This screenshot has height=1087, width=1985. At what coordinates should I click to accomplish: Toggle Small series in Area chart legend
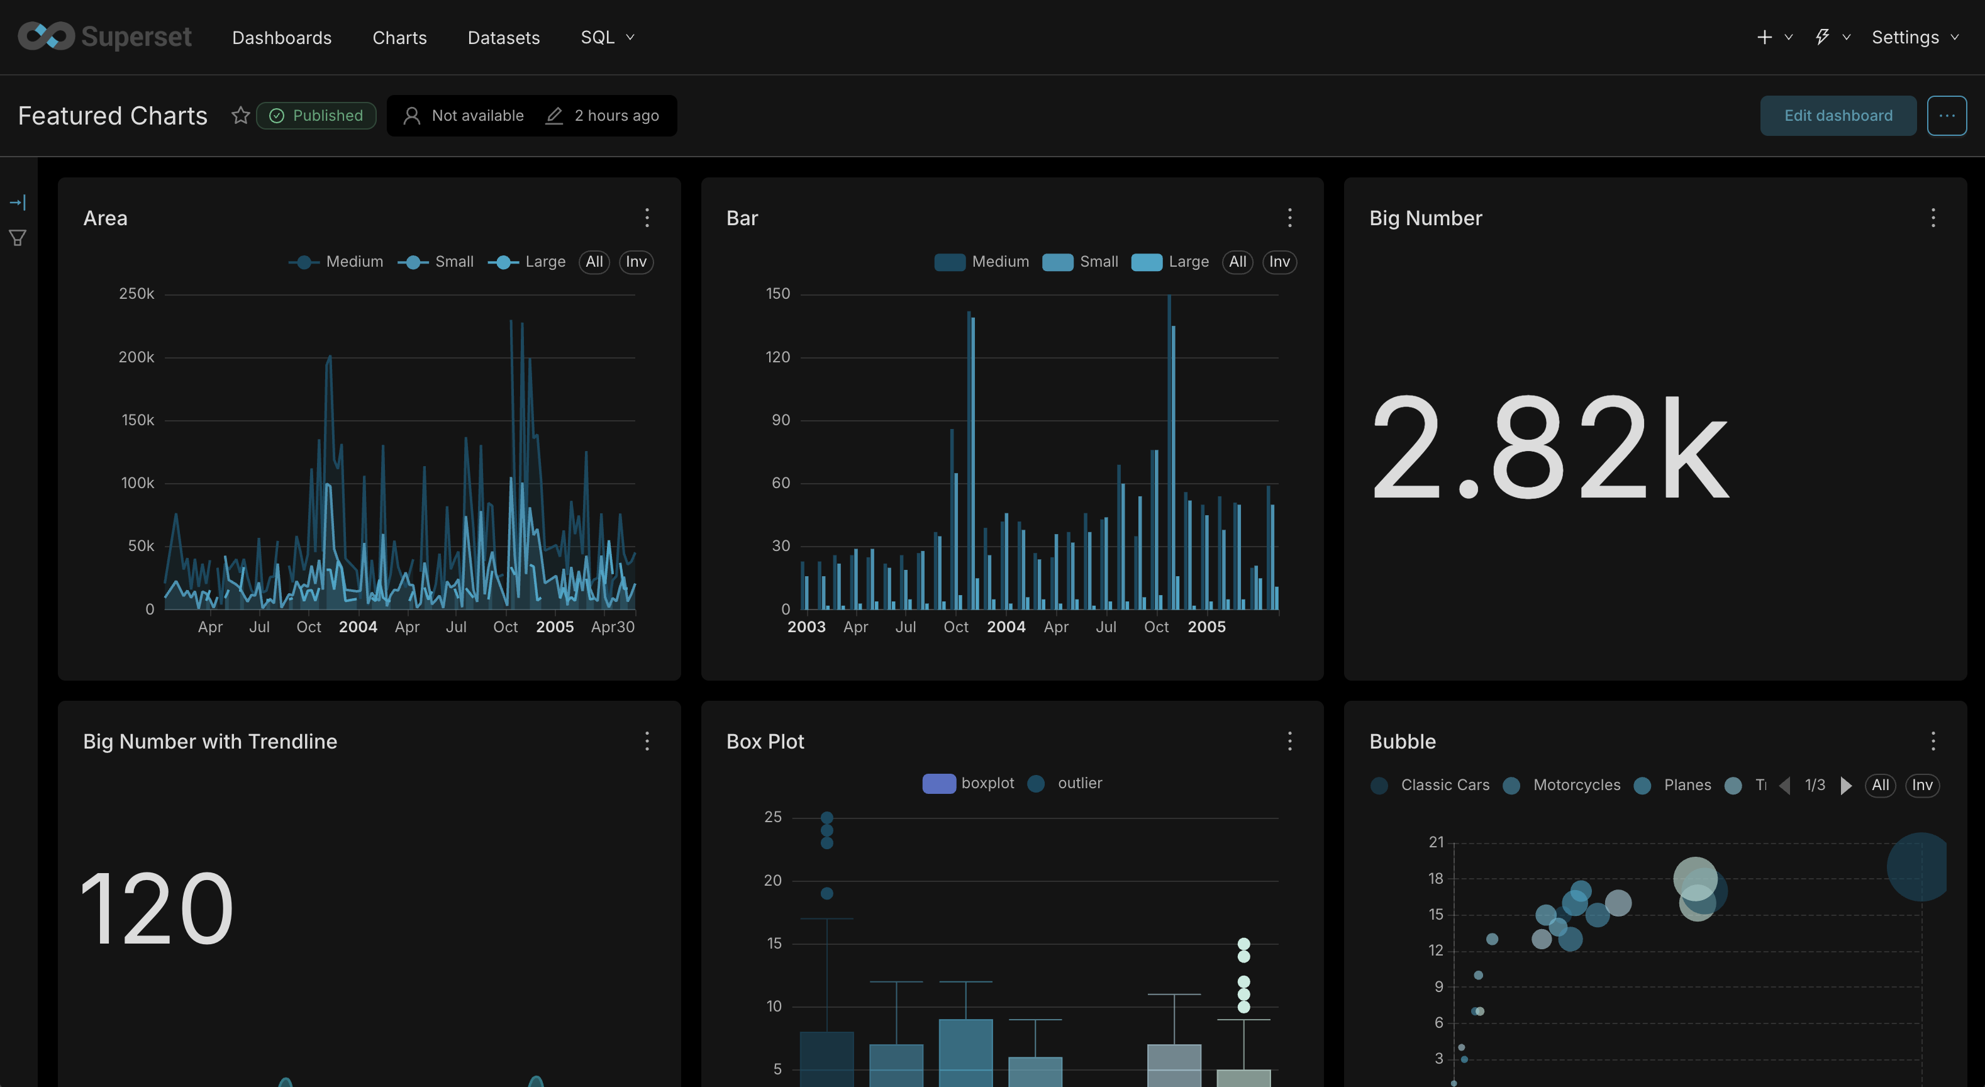435,262
